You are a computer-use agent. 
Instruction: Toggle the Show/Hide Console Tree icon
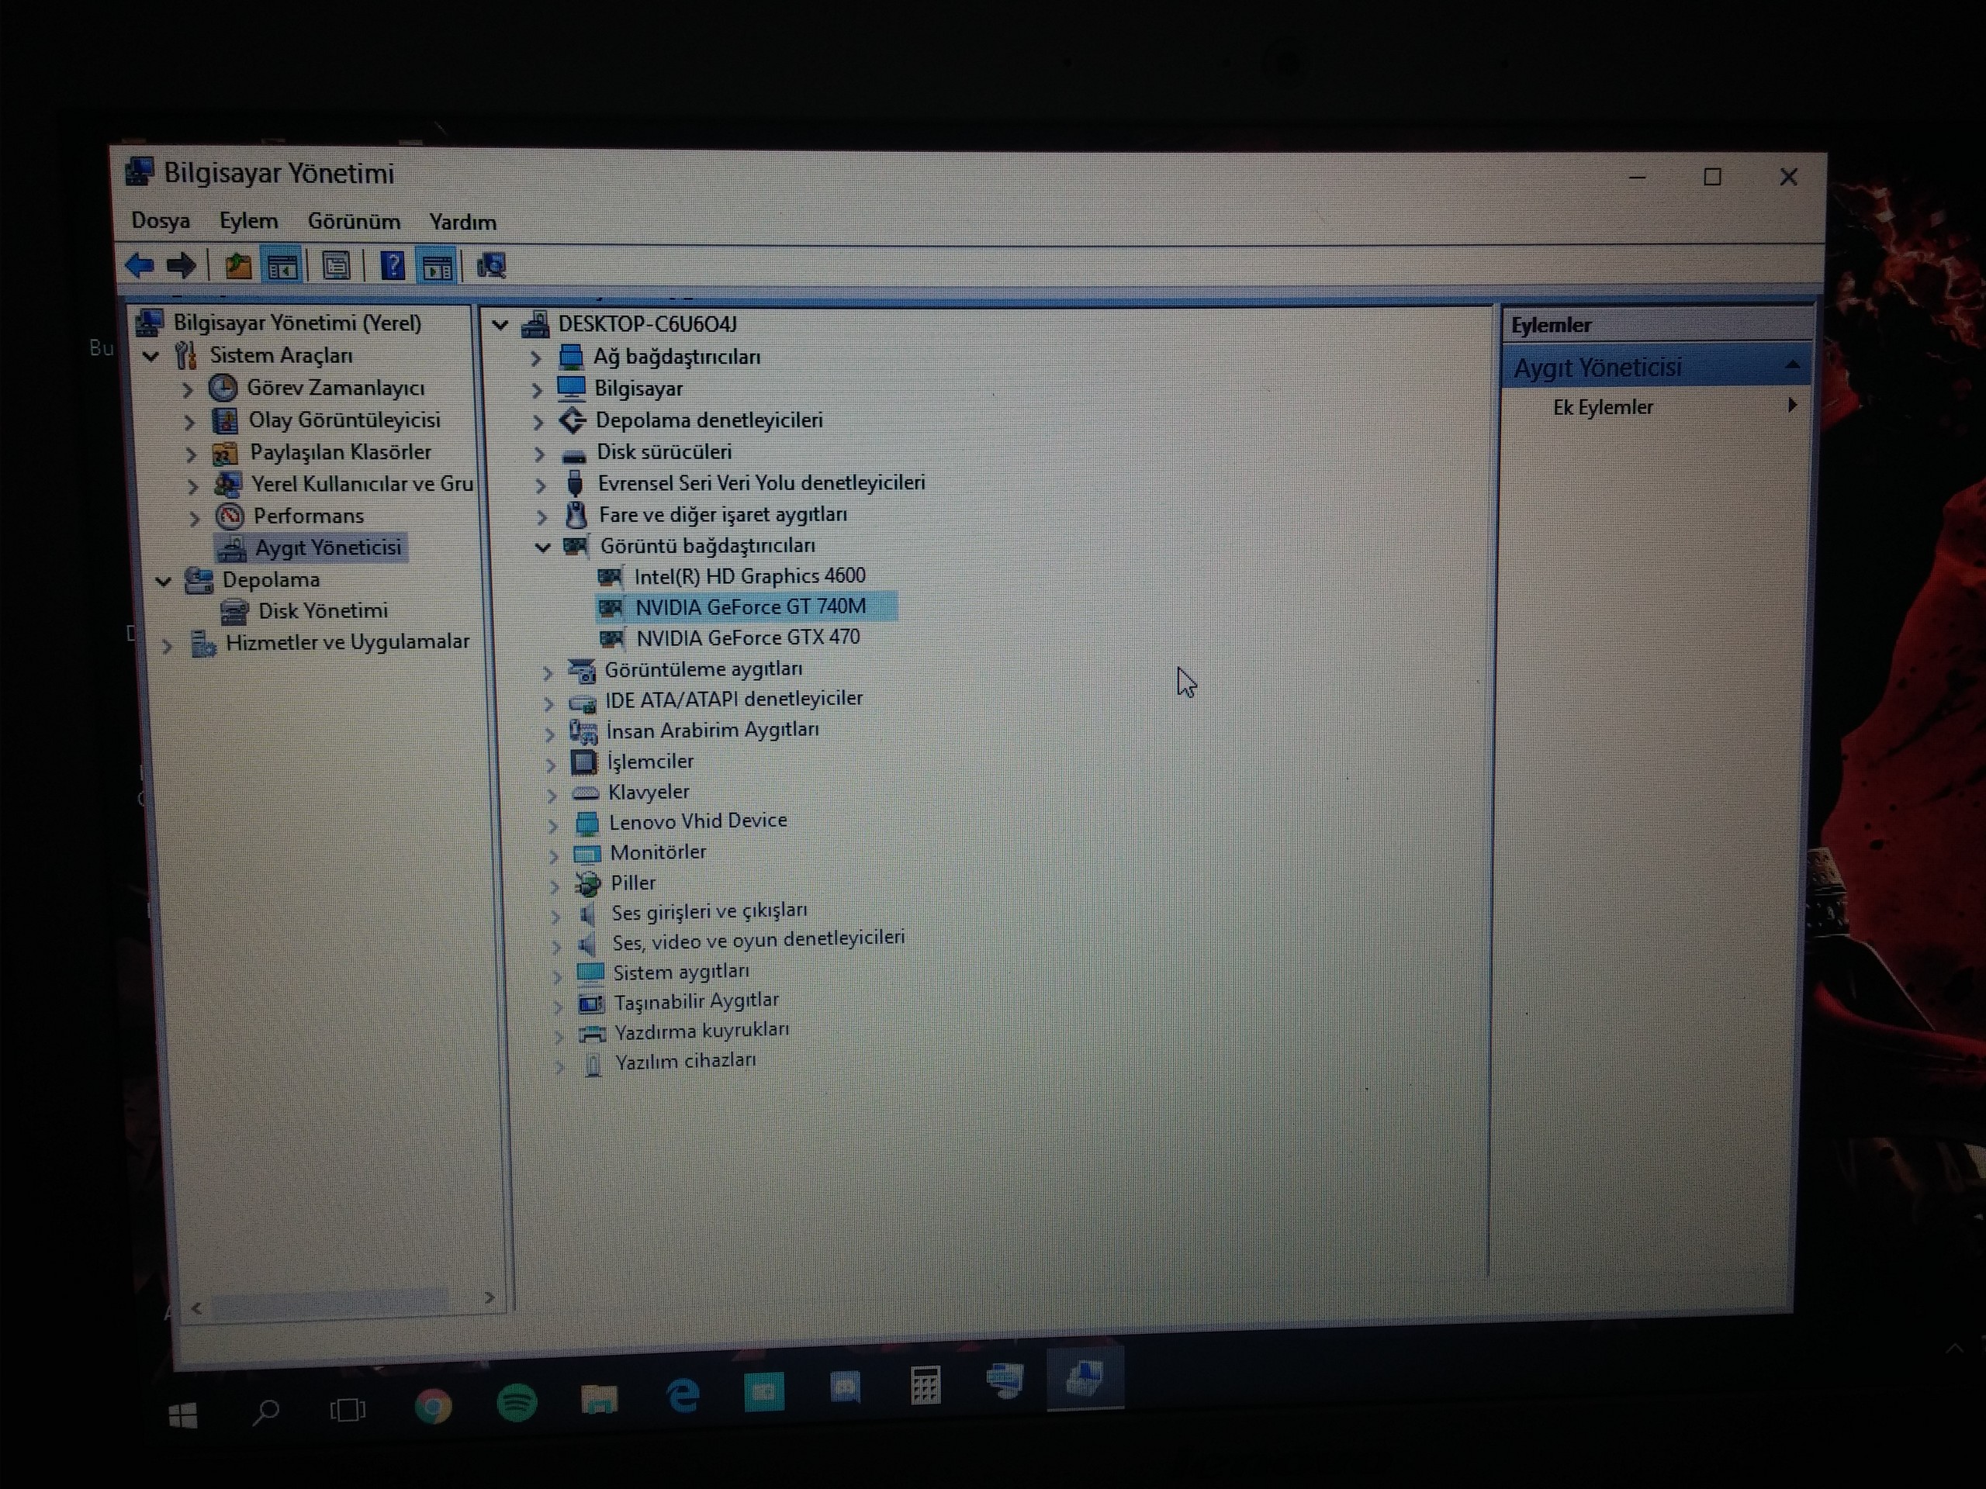pyautogui.click(x=282, y=266)
